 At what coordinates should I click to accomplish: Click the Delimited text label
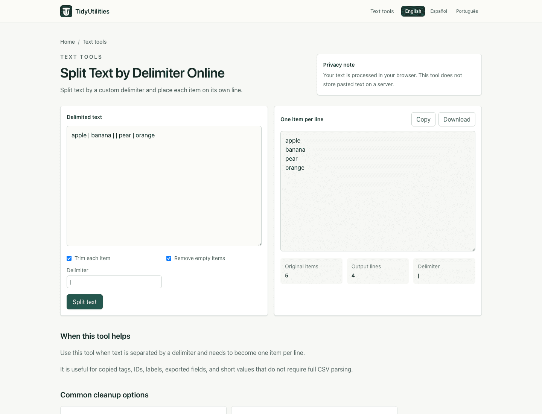[x=84, y=117]
